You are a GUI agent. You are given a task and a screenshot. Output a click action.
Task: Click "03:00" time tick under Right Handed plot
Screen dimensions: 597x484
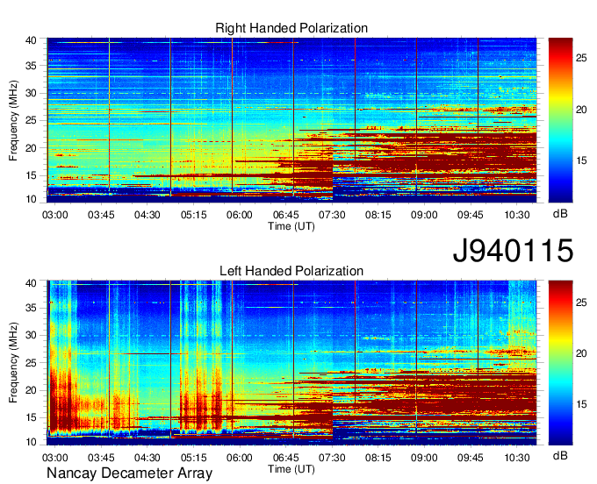[54, 215]
